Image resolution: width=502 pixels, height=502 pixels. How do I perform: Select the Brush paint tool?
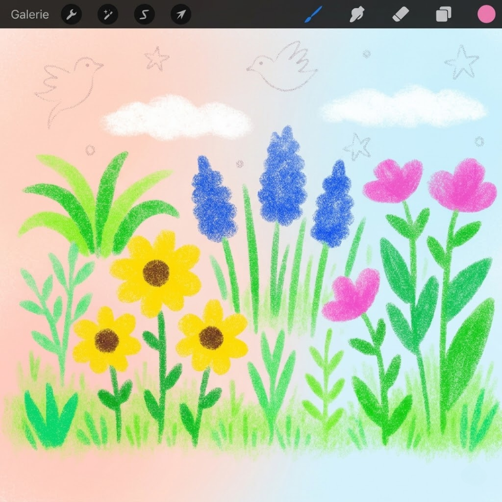point(313,14)
